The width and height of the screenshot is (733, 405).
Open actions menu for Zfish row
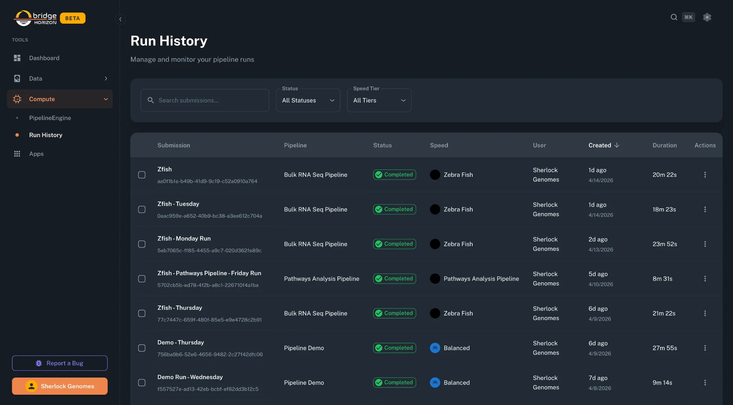(705, 174)
